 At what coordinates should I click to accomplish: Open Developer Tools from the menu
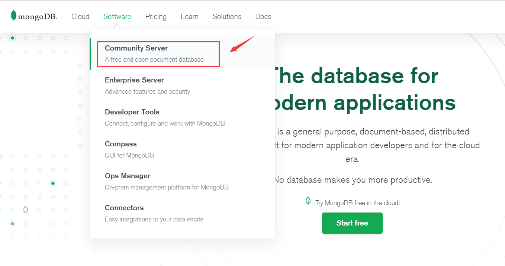(x=182, y=118)
